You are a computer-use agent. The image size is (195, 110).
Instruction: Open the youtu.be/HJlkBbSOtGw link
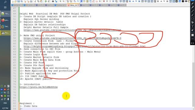39,87
